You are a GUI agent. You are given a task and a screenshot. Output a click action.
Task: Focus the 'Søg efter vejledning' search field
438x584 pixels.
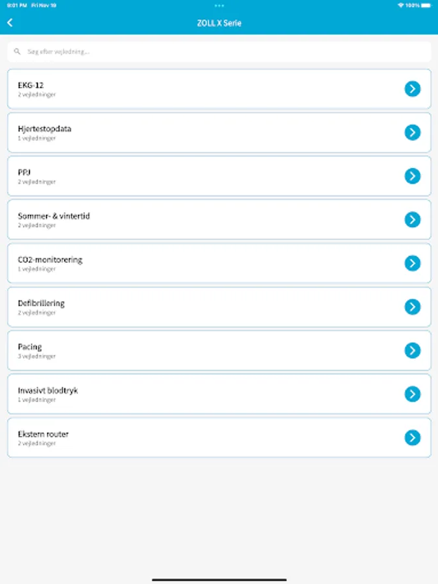pyautogui.click(x=221, y=51)
